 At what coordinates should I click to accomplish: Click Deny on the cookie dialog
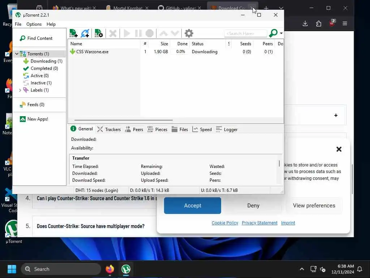coord(253,206)
